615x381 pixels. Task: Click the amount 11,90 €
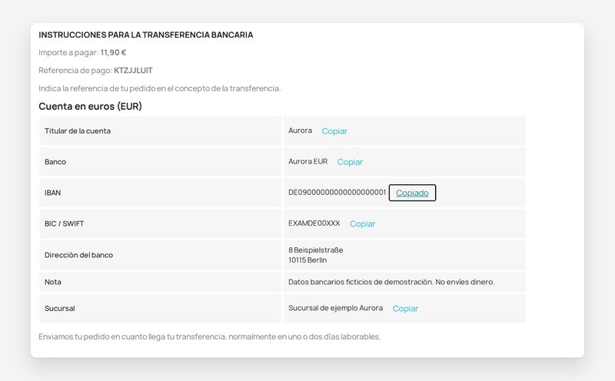click(113, 52)
